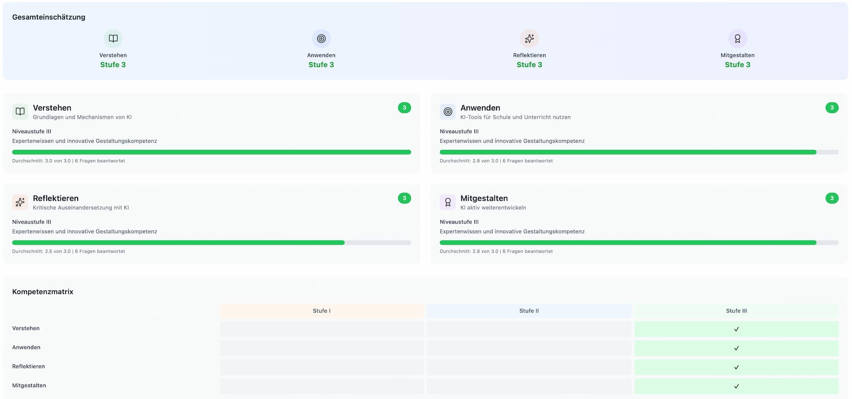This screenshot has height=399, width=852.
Task: Click the Stufe III column header
Action: (736, 311)
